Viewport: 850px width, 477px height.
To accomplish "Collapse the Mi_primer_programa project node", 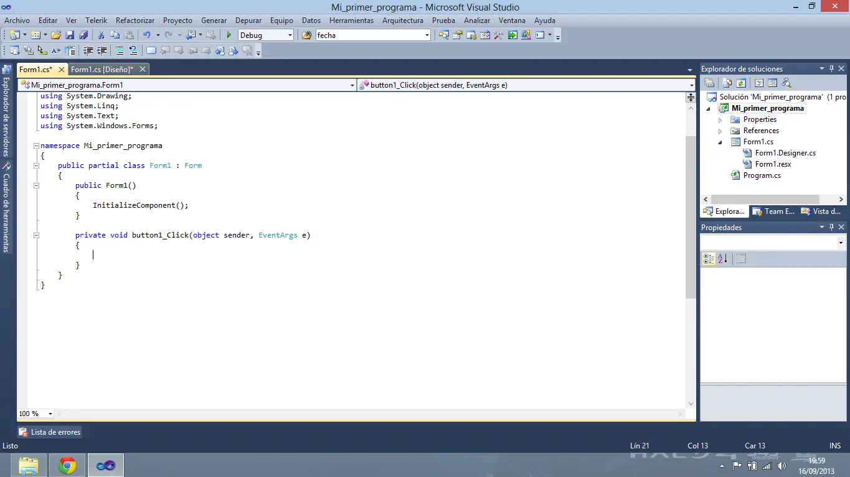I will tap(708, 108).
